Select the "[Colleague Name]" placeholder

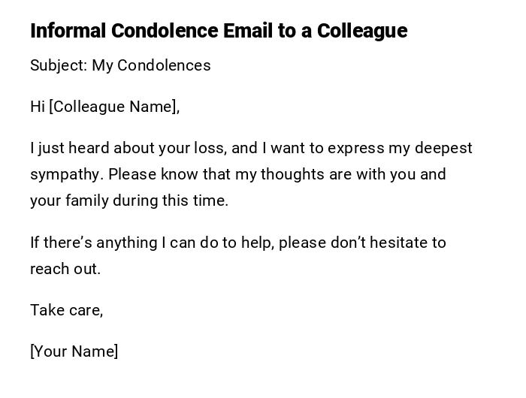point(114,107)
